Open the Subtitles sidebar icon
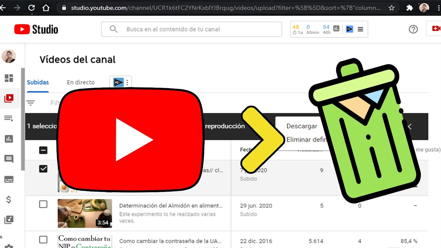The image size is (441, 248). [9, 179]
